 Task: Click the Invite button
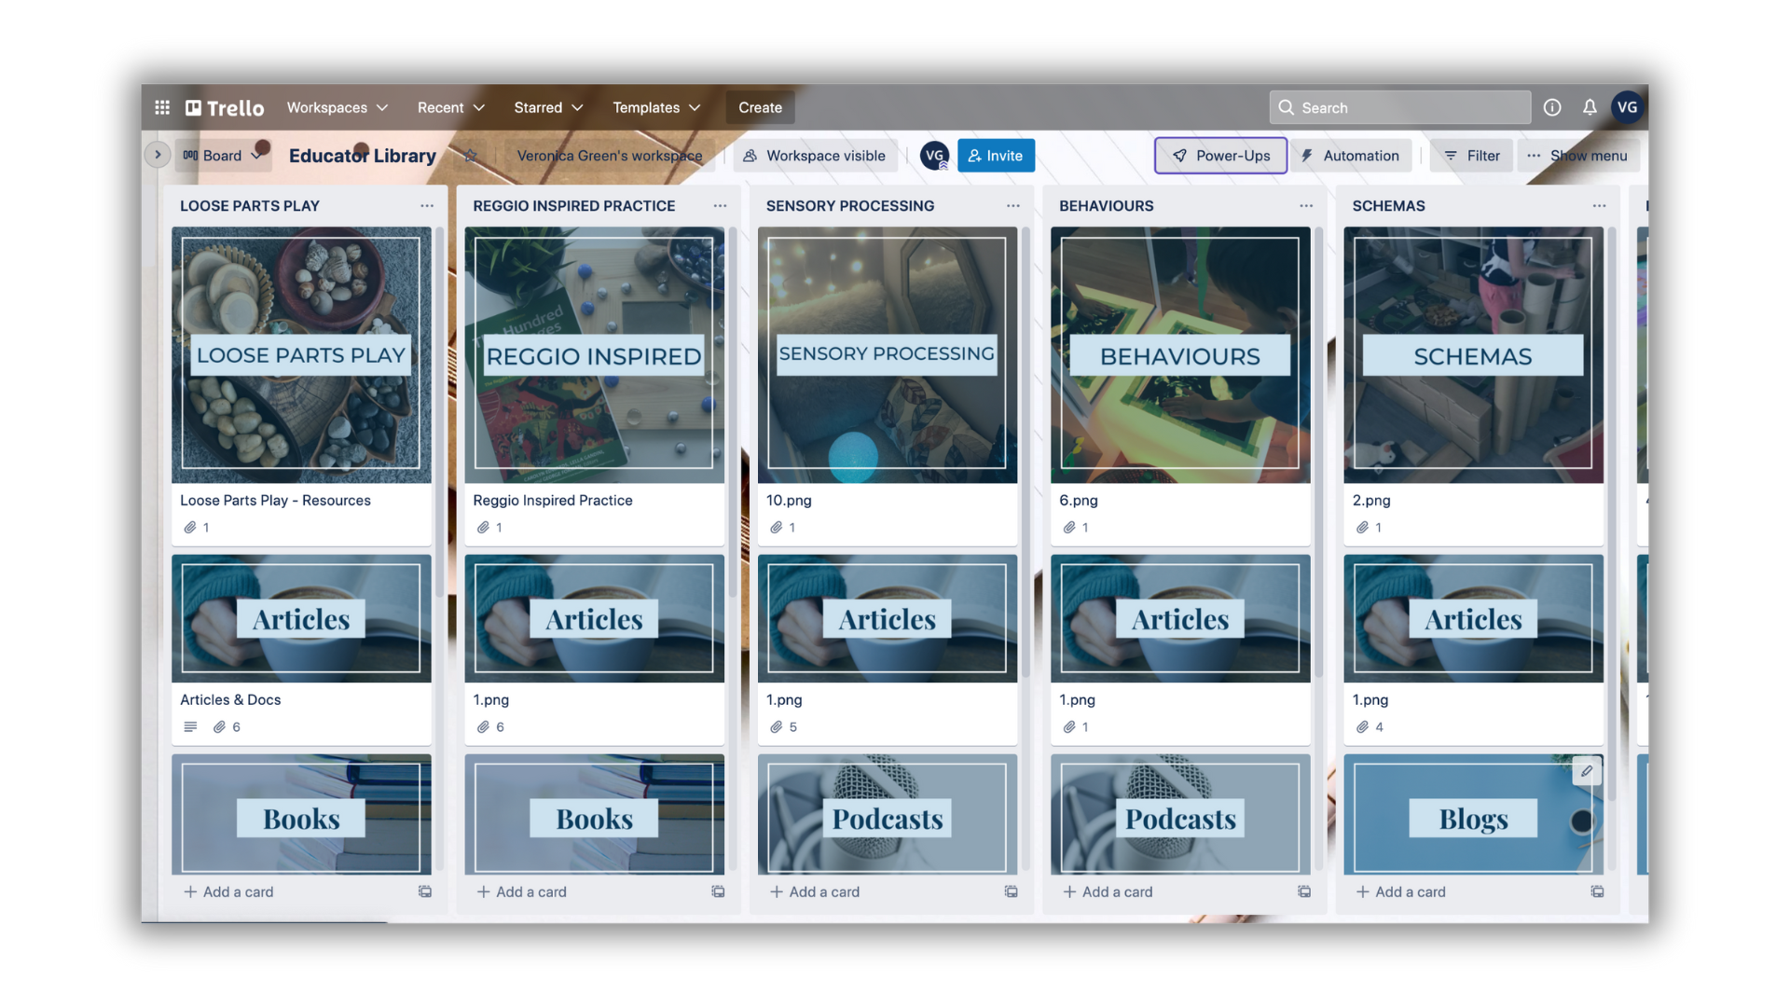995,156
